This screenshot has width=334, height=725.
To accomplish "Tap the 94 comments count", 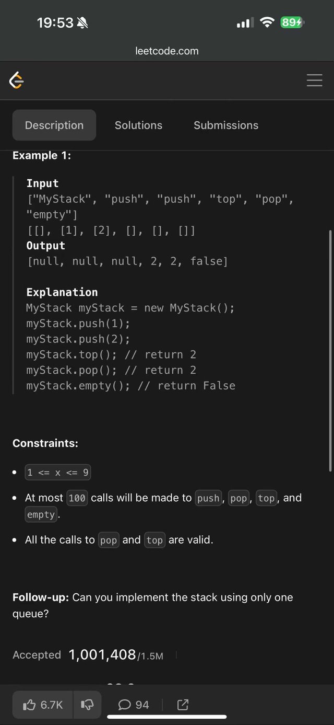I will click(x=142, y=705).
